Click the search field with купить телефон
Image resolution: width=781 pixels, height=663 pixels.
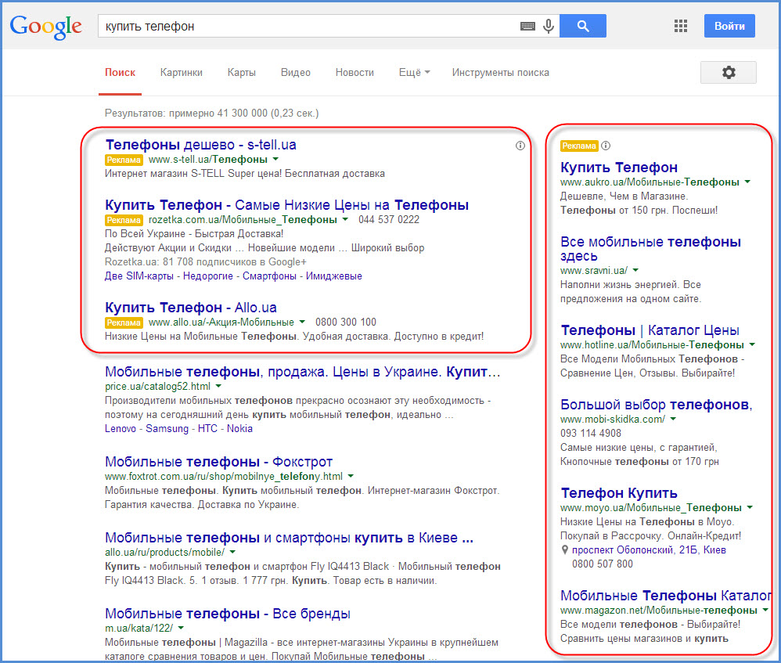(308, 26)
